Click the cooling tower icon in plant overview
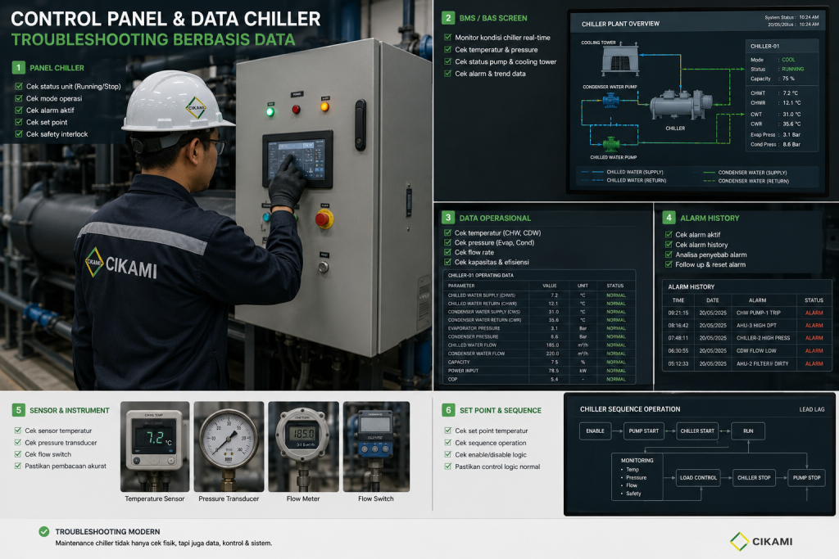Screen dimensions: 839x559 pyautogui.click(x=619, y=61)
